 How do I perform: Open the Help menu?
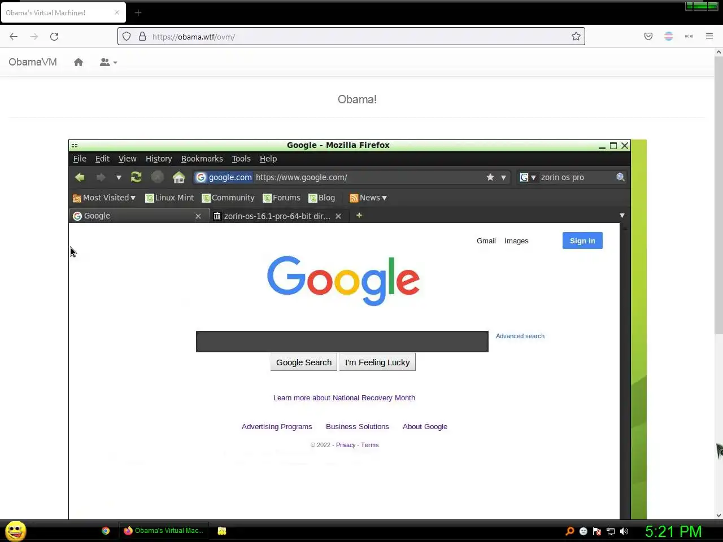[268, 159]
